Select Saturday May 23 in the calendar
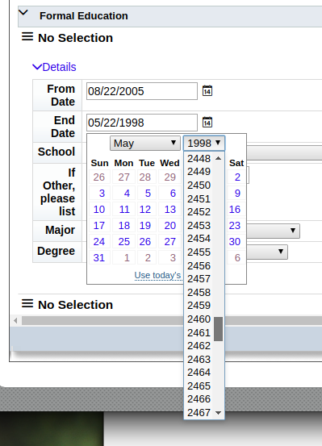This screenshot has width=322, height=446. (x=235, y=226)
